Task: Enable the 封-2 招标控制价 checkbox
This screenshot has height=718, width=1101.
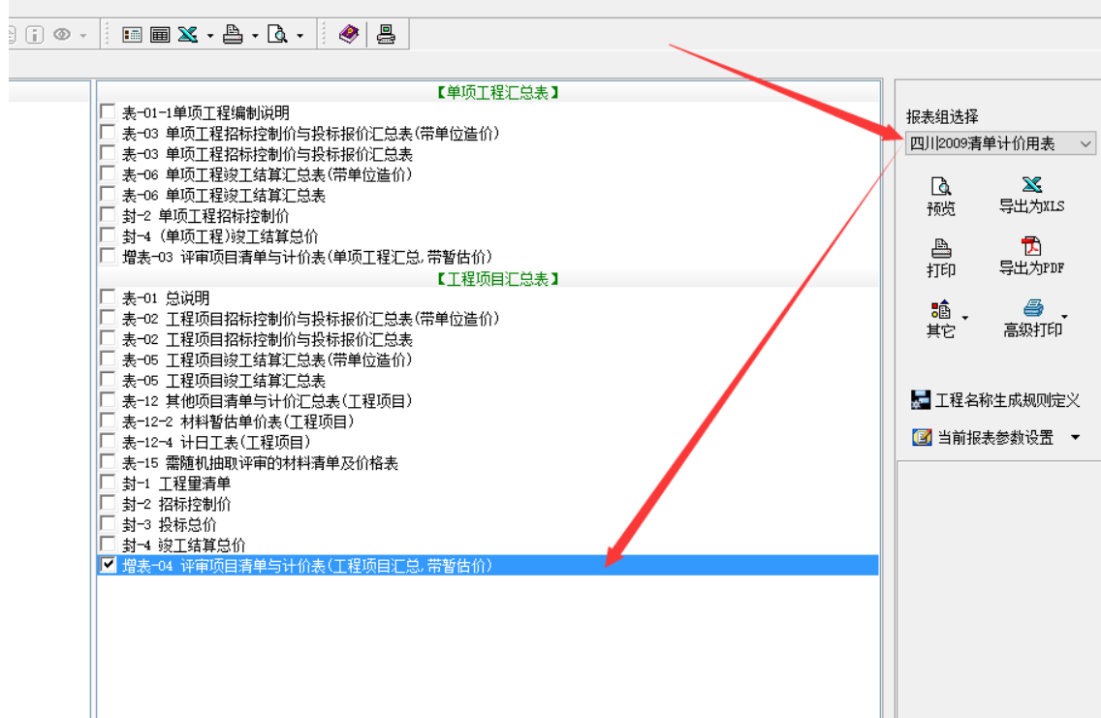Action: click(108, 504)
